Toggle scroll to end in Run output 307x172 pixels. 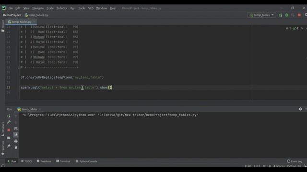16,135
